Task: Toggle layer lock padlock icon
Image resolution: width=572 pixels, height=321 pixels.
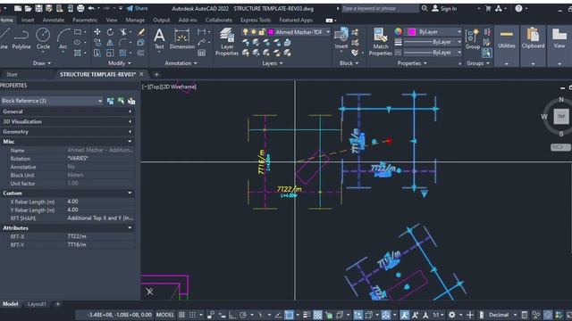Action: pyautogui.click(x=262, y=32)
